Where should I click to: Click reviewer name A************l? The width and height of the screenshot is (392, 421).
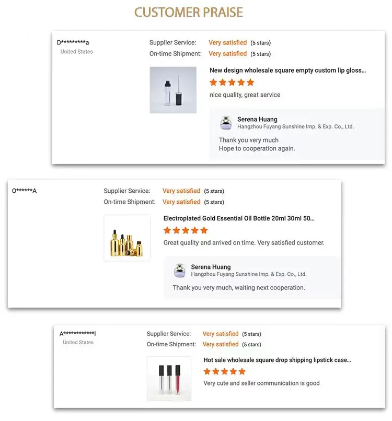click(77, 333)
